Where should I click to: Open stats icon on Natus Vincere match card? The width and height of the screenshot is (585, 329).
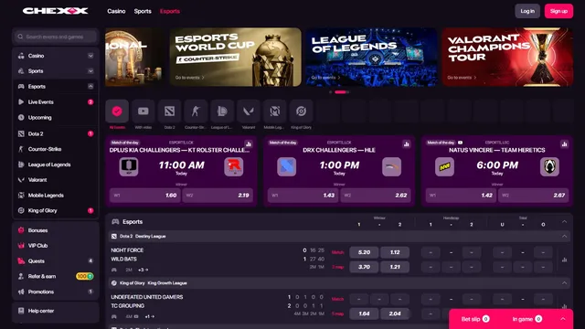[x=565, y=144]
